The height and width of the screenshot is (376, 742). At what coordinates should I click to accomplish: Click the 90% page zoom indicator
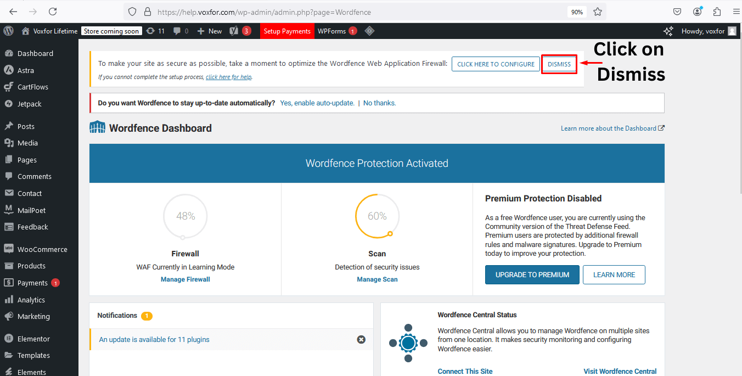[x=577, y=11]
